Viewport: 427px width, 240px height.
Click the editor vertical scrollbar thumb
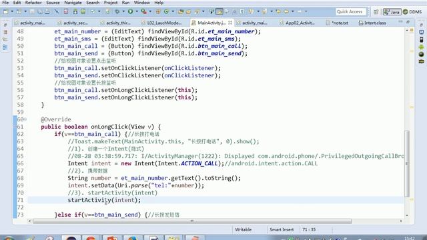407,163
